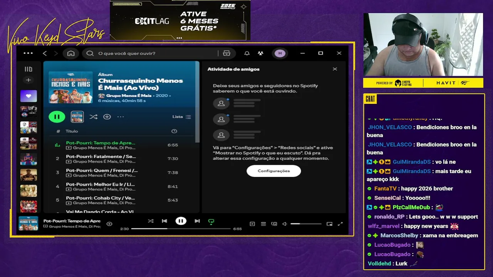
Task: Open the Lista view dropdown
Action: 181,117
